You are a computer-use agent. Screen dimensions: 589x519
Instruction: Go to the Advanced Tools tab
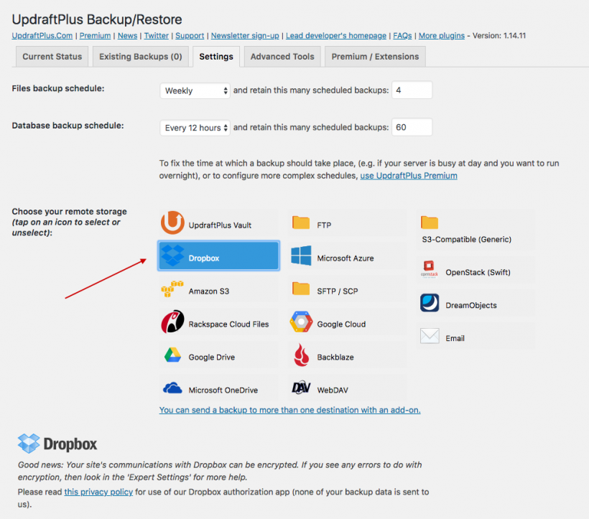(282, 57)
